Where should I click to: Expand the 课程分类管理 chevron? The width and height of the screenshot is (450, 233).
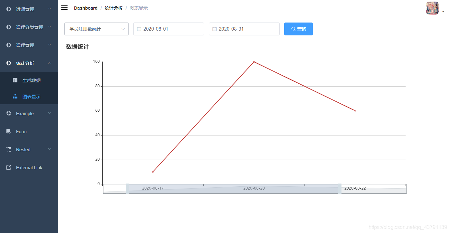tap(50, 27)
